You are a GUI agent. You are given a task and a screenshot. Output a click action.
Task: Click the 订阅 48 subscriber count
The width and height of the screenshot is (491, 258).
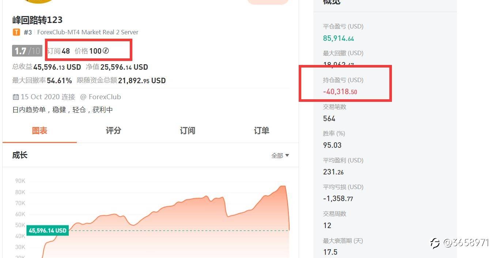[58, 51]
